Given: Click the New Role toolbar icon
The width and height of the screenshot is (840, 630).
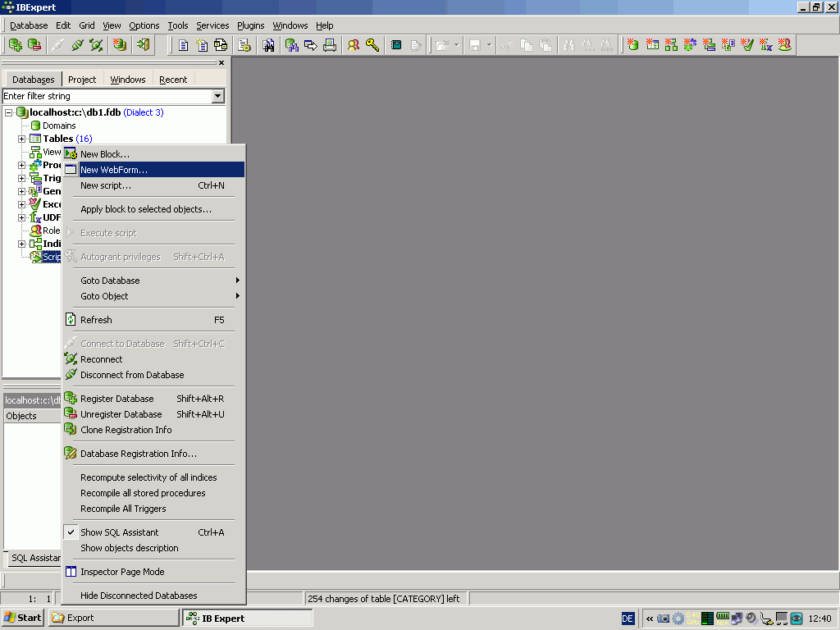Looking at the screenshot, I should point(785,45).
